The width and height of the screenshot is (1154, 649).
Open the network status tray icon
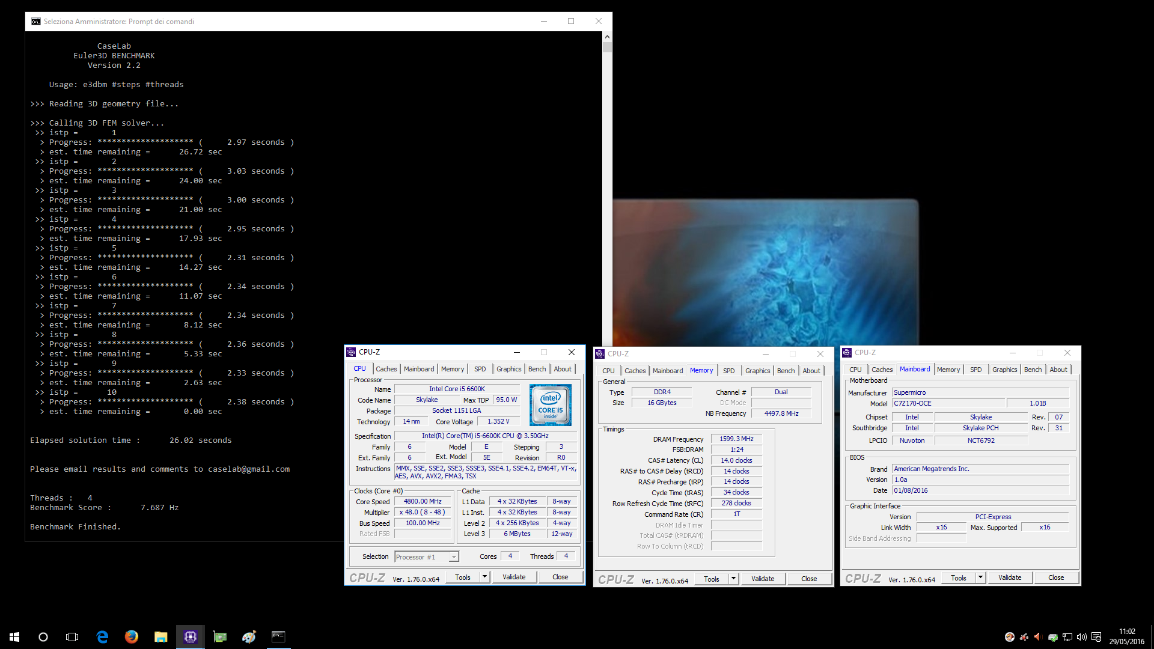click(1067, 637)
